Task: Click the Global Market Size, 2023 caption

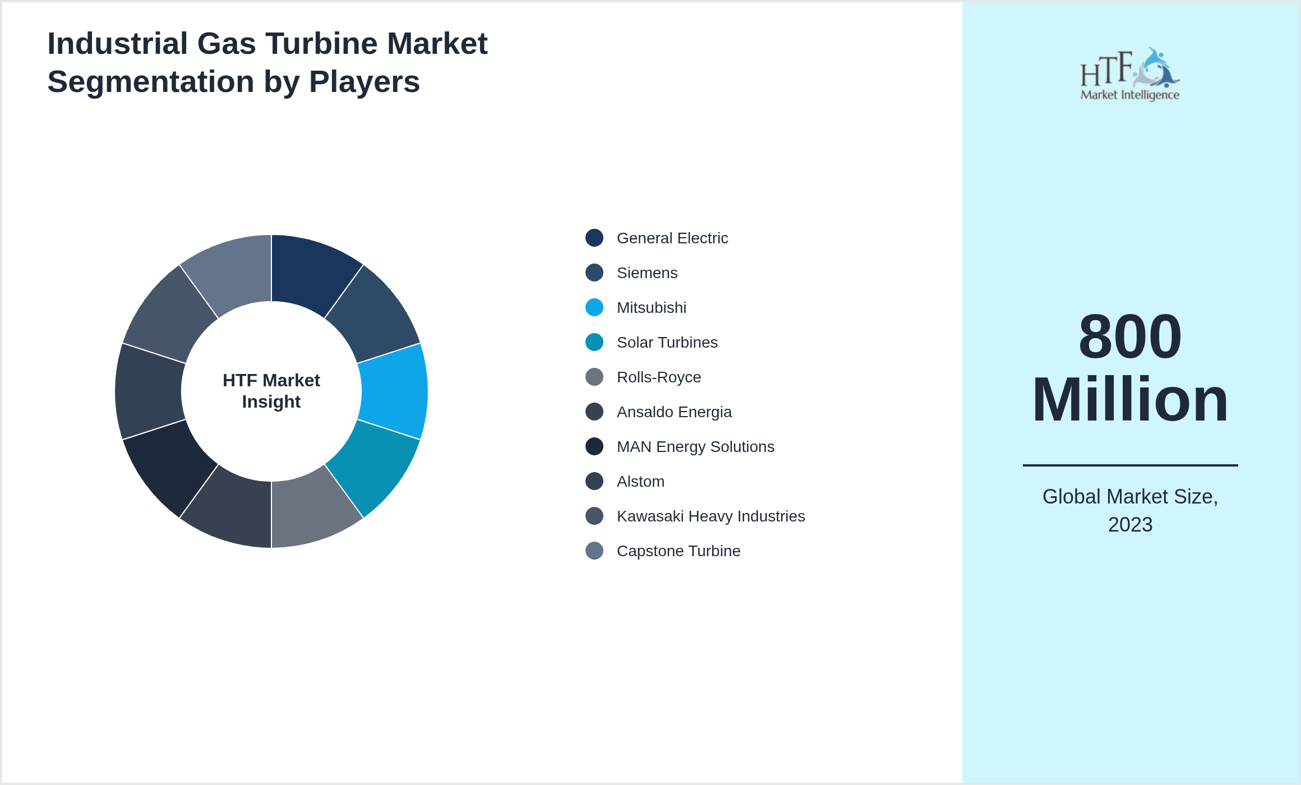Action: pyautogui.click(x=1130, y=510)
